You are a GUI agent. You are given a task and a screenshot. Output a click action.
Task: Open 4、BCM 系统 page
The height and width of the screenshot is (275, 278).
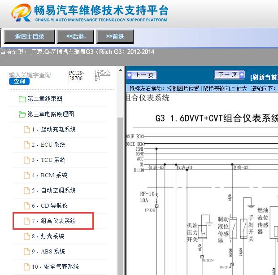click(49, 175)
